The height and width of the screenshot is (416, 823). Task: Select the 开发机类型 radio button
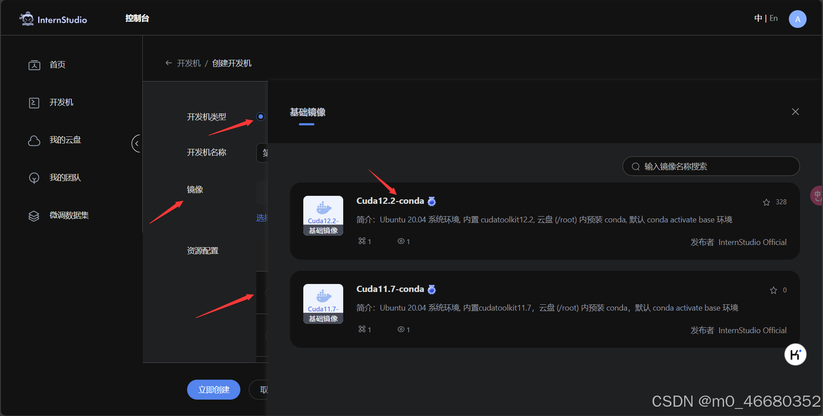pos(261,117)
